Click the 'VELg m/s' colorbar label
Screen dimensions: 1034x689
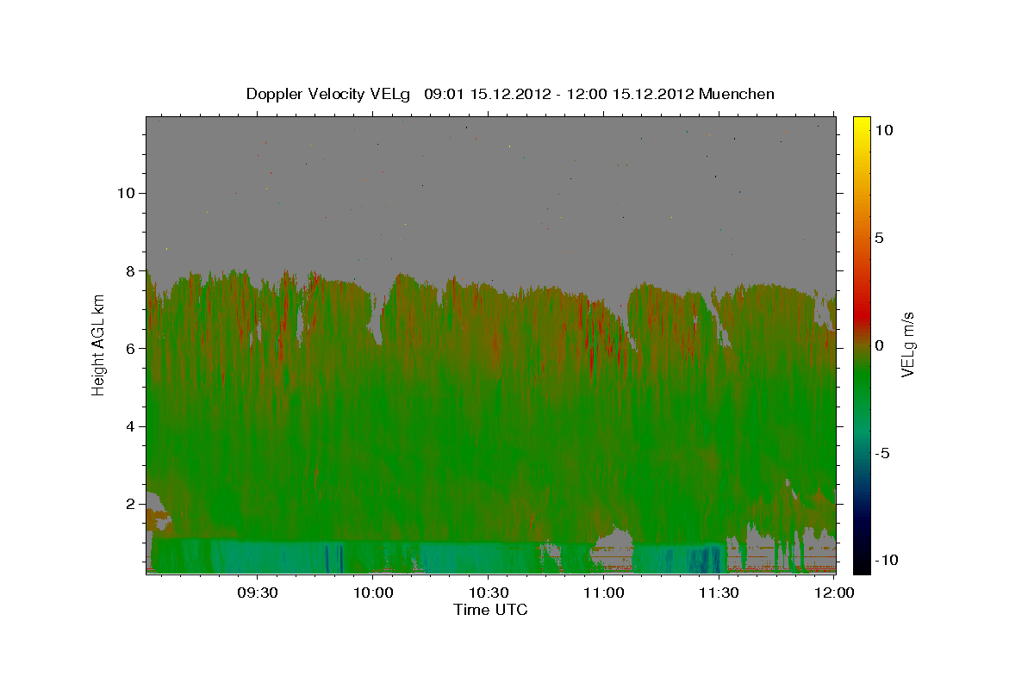[x=907, y=344]
